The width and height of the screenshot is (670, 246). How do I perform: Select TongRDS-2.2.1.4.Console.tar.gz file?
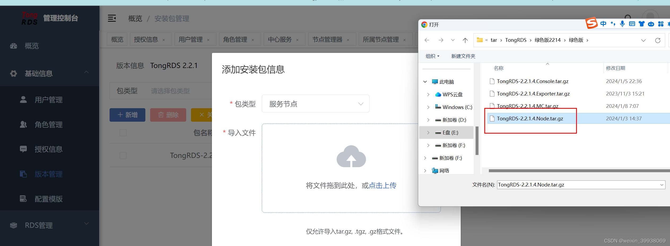(533, 81)
